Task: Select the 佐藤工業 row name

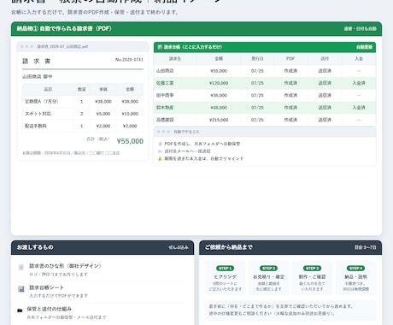Action: pos(165,83)
